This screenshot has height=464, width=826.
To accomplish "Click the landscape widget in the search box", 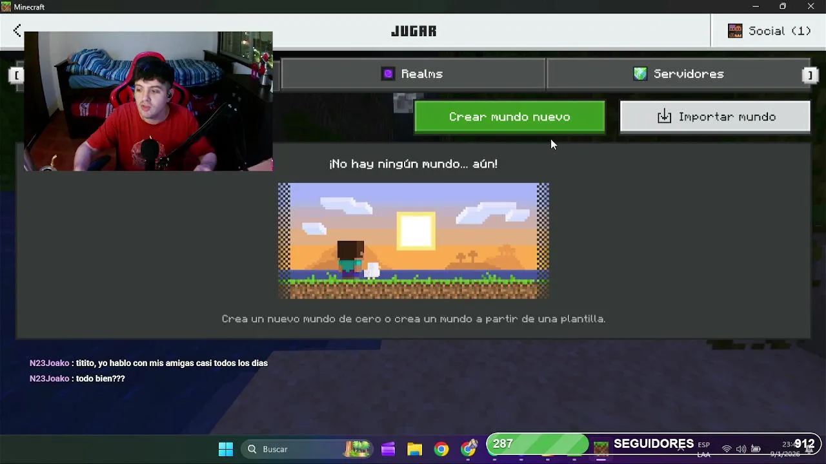I will pyautogui.click(x=358, y=449).
